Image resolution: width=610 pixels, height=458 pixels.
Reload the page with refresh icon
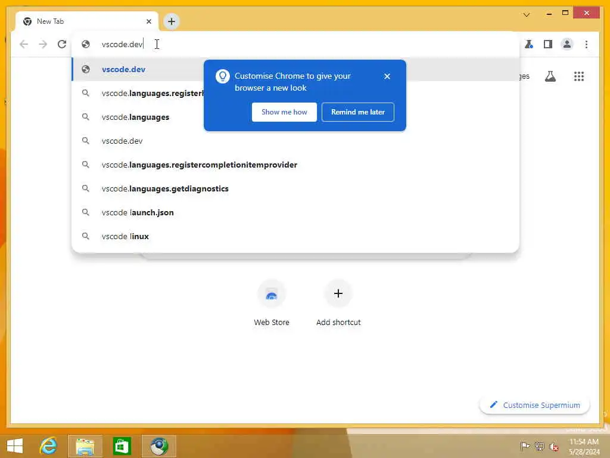click(x=62, y=44)
